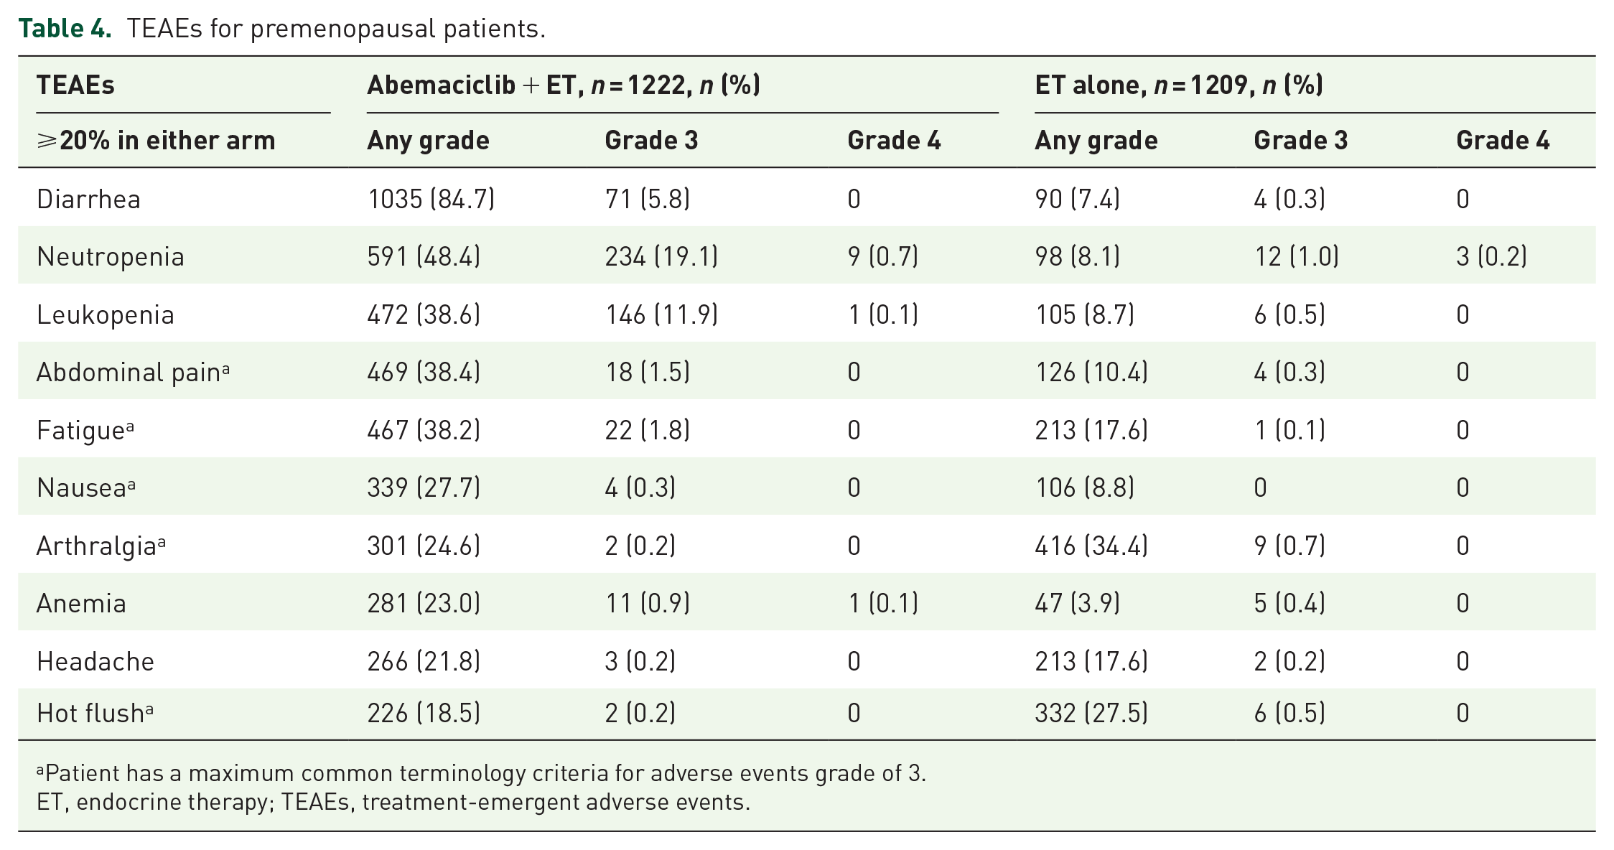Click the ≥20% in either arm subheader
1614x850 pixels.
click(x=156, y=140)
